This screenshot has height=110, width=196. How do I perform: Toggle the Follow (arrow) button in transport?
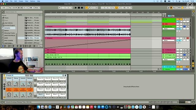click(60, 8)
